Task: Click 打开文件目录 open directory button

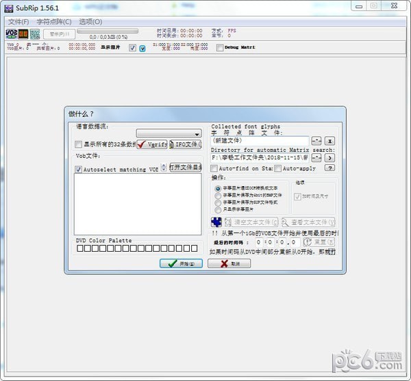Action: pos(186,167)
